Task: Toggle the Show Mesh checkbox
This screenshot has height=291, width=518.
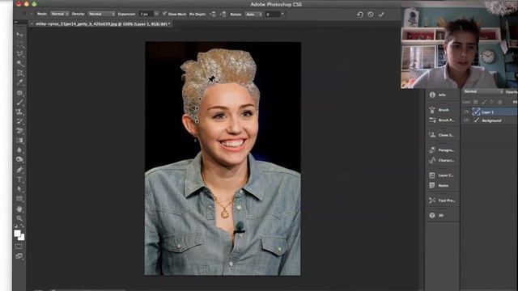Action: (164, 14)
